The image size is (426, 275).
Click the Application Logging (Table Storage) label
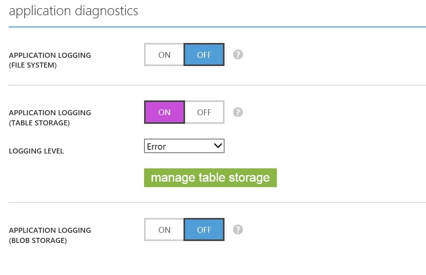pyautogui.click(x=50, y=118)
